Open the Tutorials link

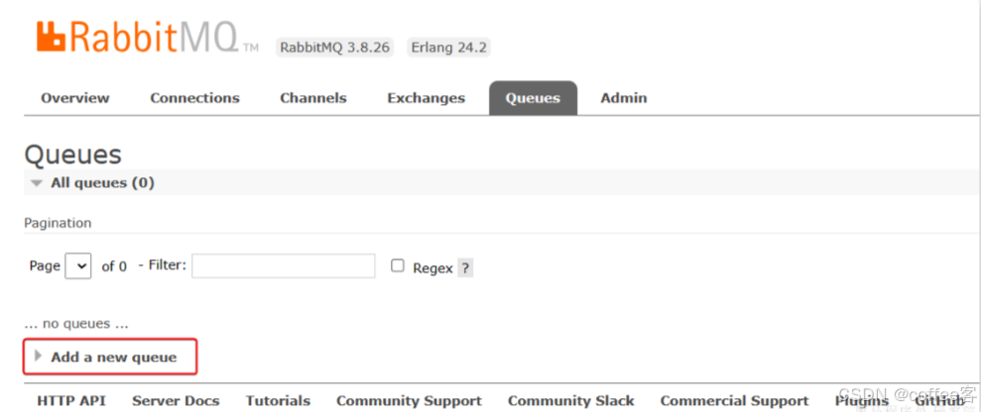278,401
